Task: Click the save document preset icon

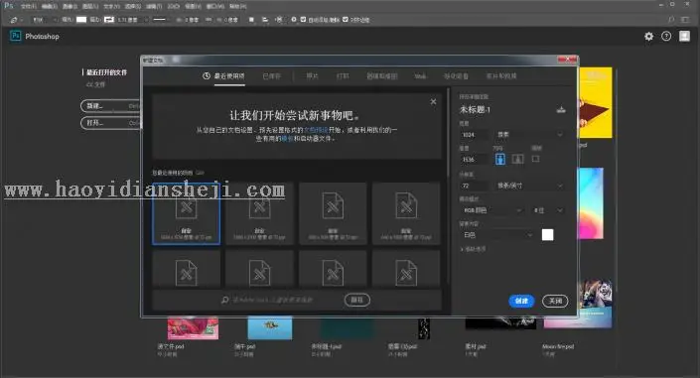Action: click(561, 109)
